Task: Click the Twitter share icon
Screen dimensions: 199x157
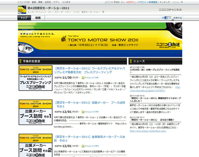Action: [x=163, y=18]
